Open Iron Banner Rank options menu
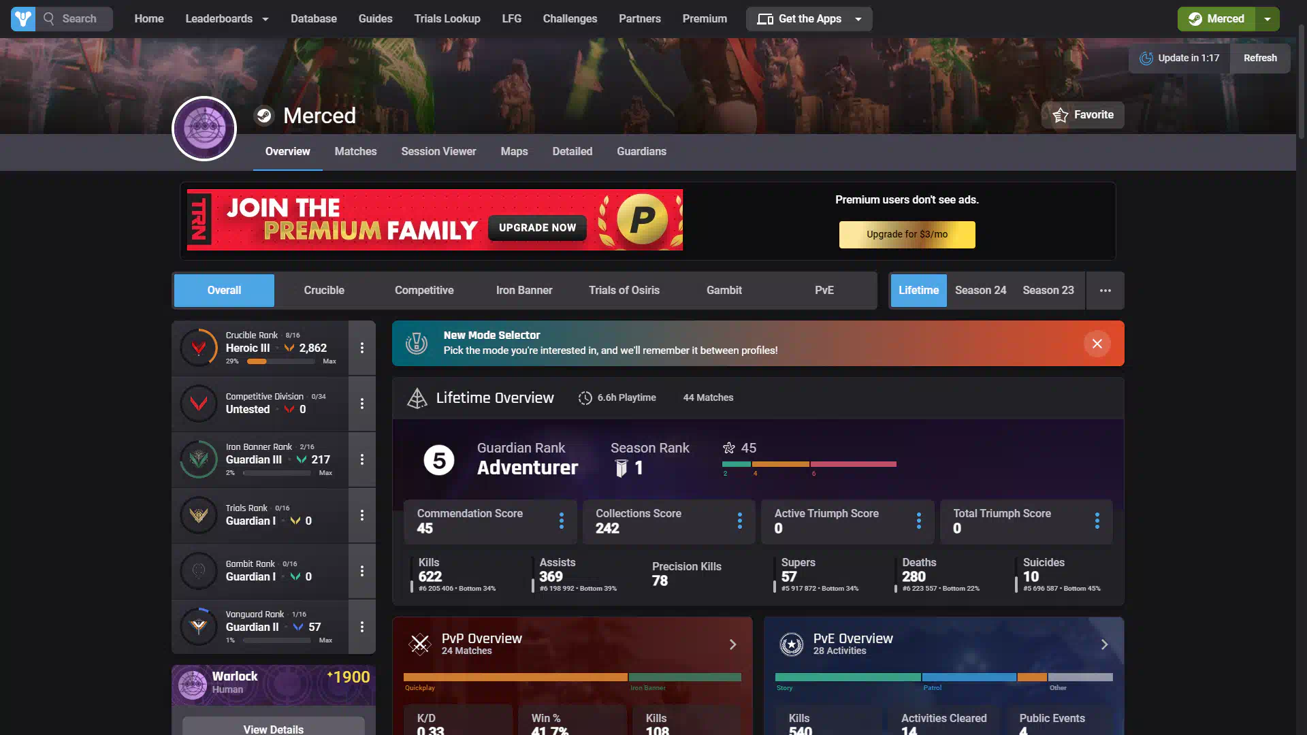Image resolution: width=1307 pixels, height=735 pixels. click(362, 459)
